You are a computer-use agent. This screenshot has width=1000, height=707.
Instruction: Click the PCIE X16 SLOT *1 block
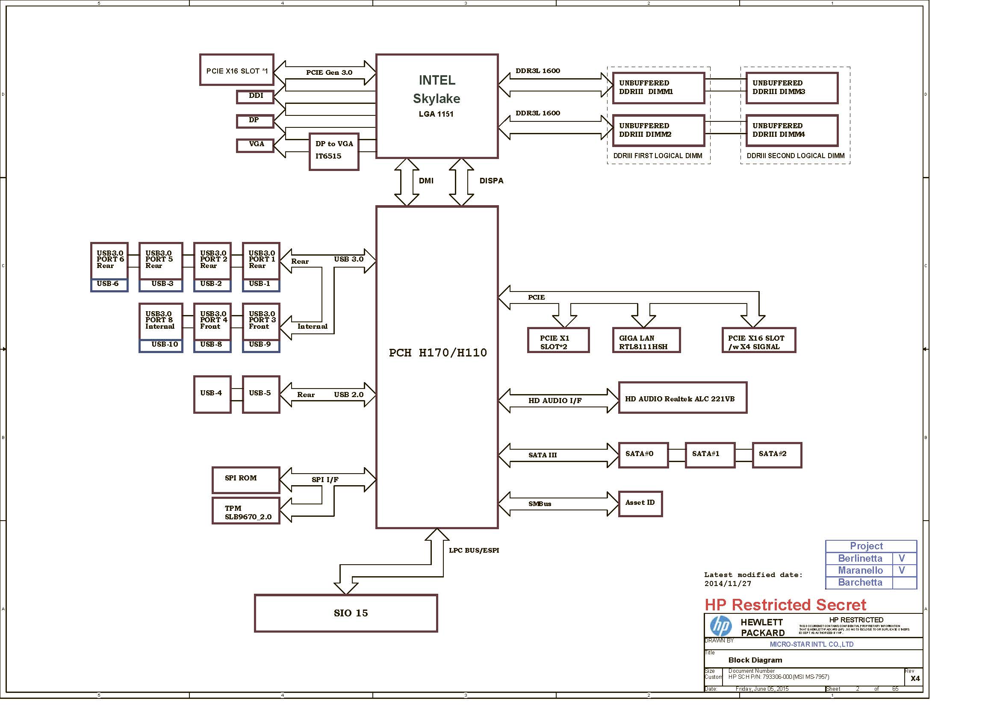click(x=236, y=70)
